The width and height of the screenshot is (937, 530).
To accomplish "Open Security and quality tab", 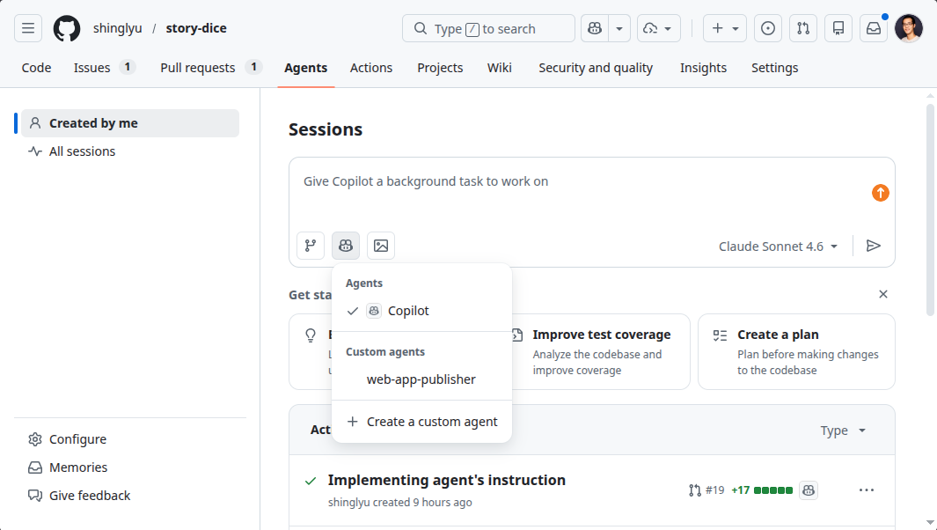I will click(x=595, y=68).
